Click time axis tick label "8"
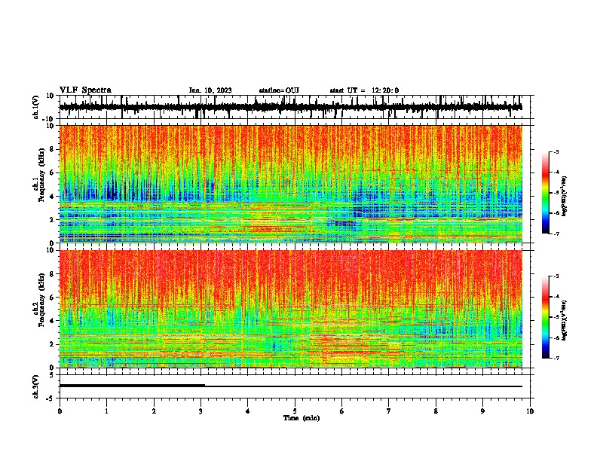Screen dimensions: 597x461 coord(436,411)
